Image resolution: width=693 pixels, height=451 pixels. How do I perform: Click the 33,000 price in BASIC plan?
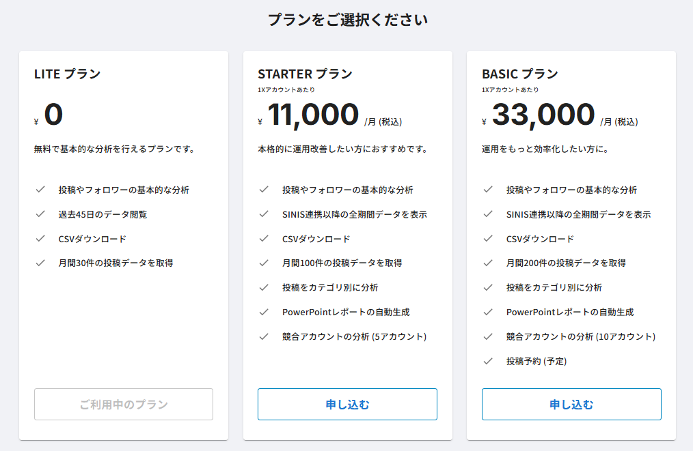(543, 115)
